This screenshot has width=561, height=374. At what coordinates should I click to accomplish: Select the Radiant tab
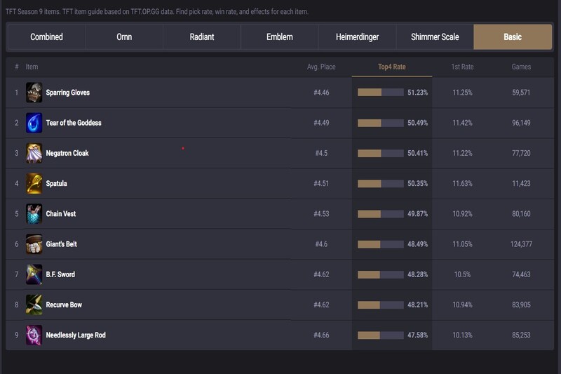(202, 36)
